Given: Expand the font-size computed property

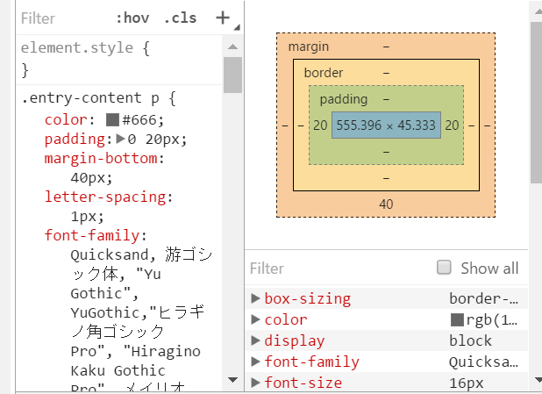Looking at the screenshot, I should coord(255,383).
